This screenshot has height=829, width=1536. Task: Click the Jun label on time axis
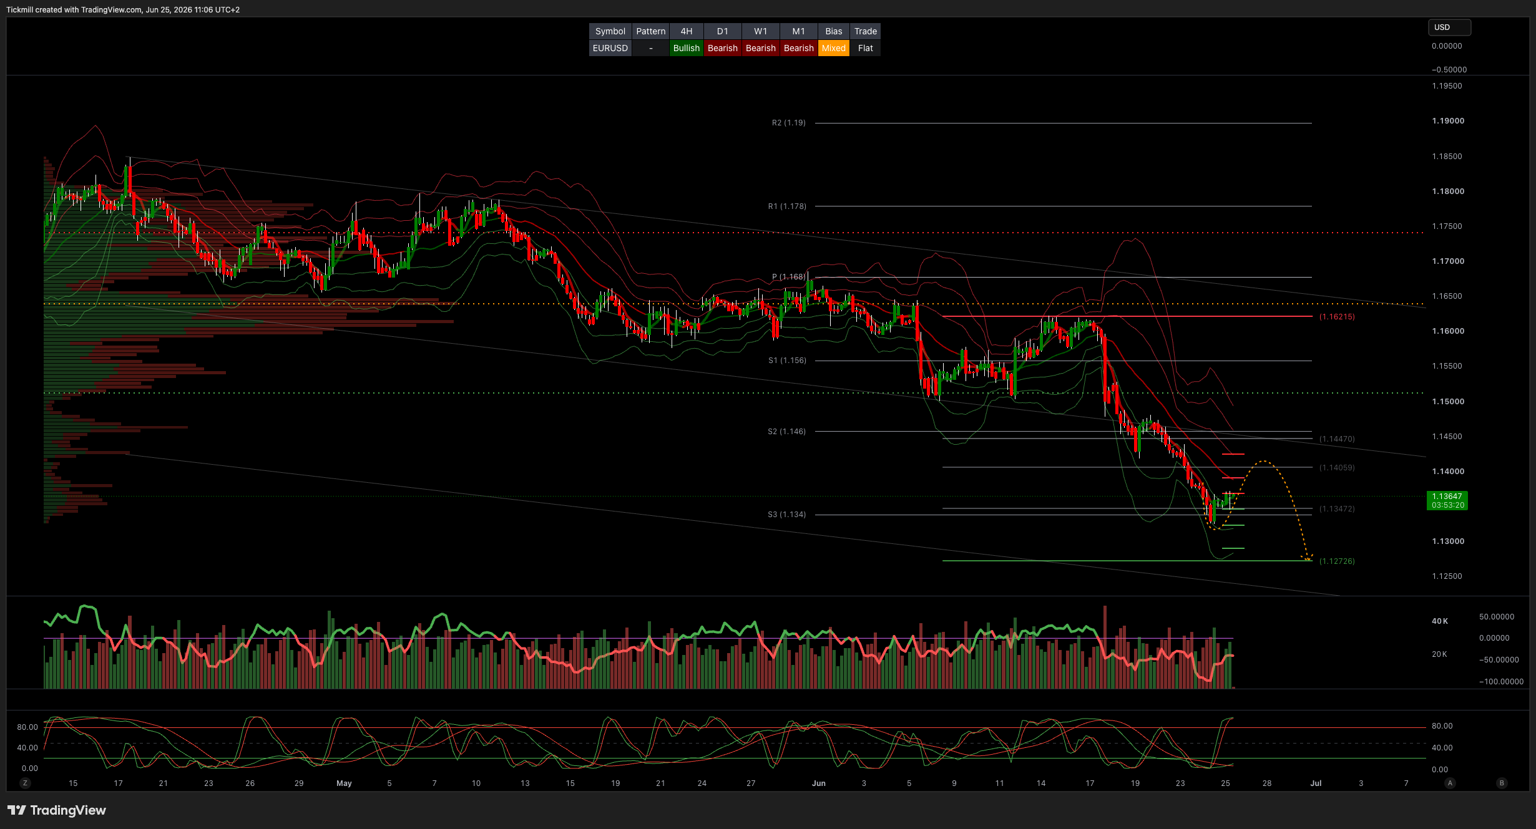pyautogui.click(x=818, y=783)
